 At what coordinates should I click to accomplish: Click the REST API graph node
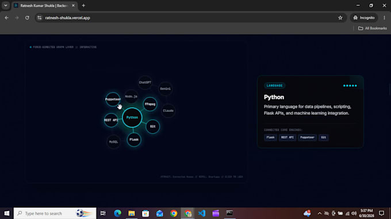point(111,120)
